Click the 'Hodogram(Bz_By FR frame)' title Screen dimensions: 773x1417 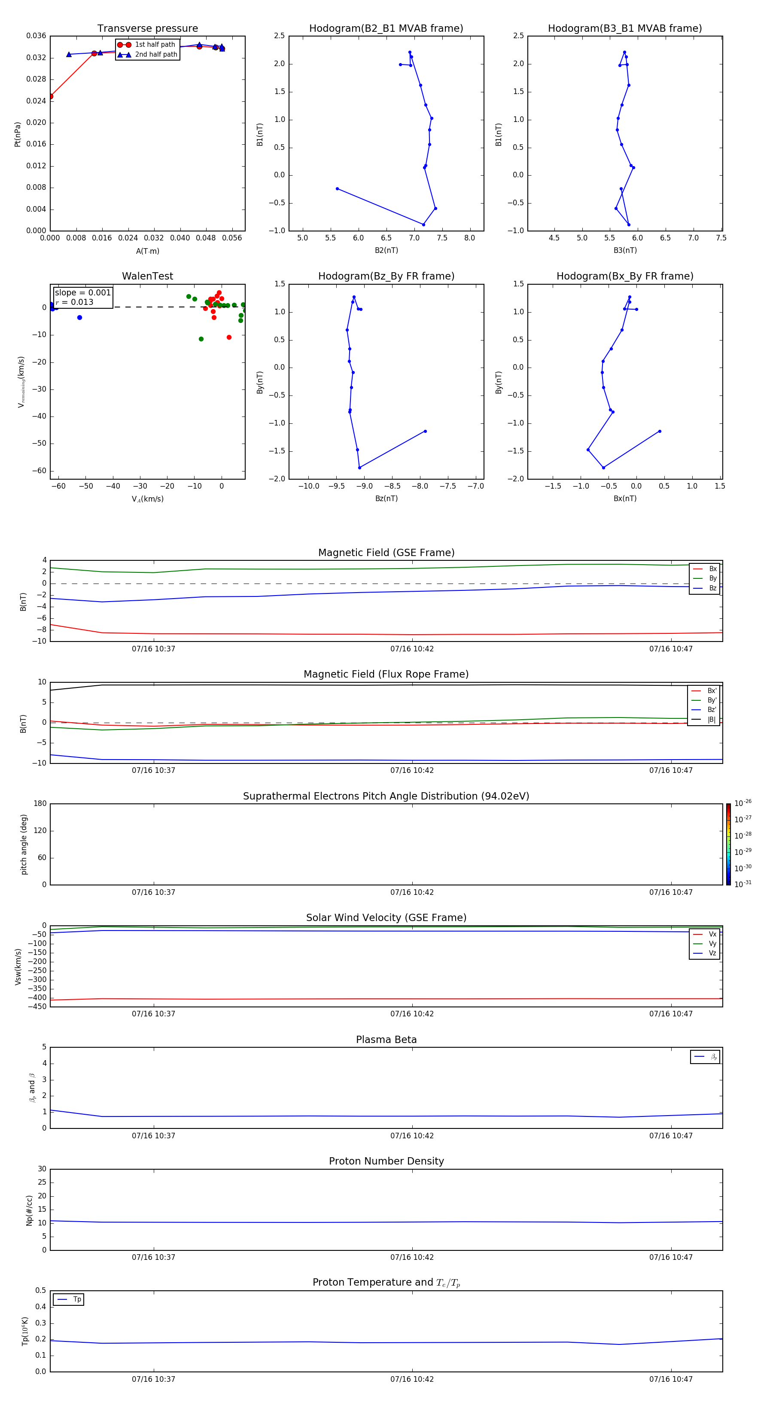click(386, 276)
